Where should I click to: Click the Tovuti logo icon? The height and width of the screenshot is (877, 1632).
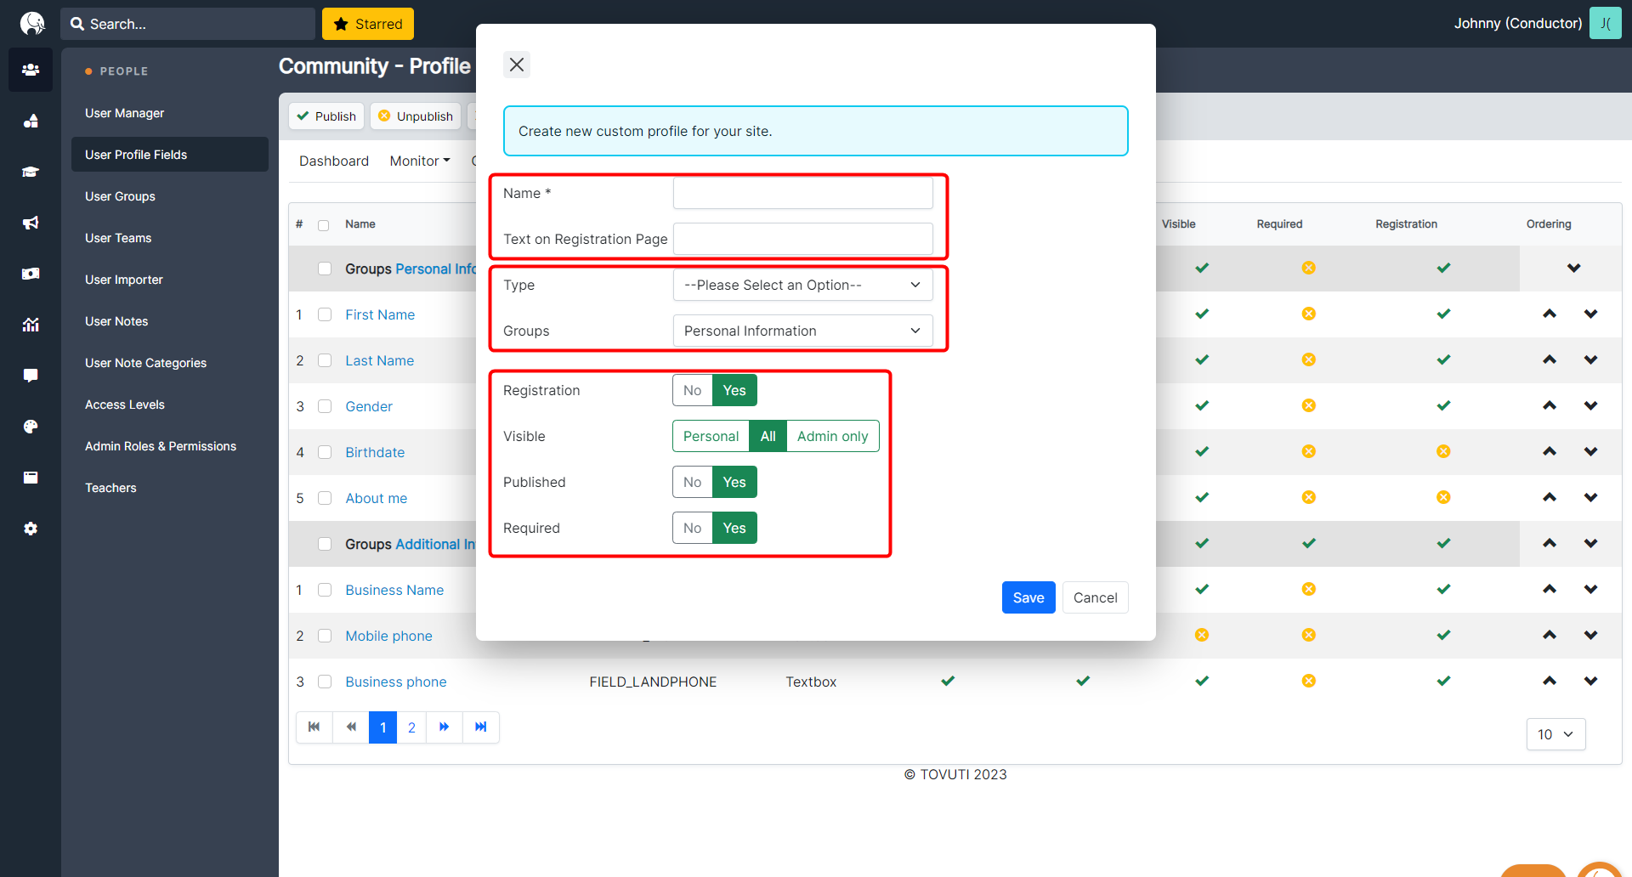pos(31,23)
